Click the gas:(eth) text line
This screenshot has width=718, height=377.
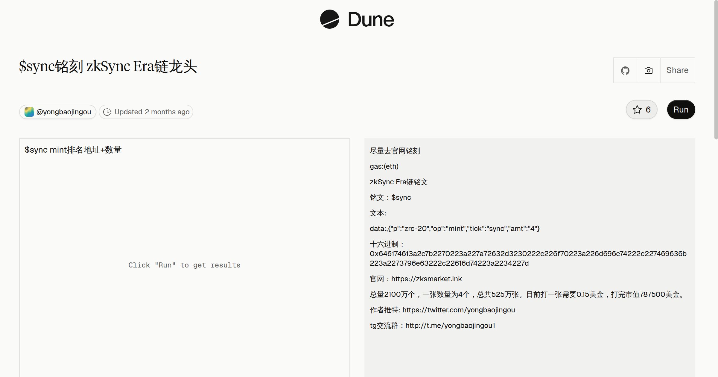pos(384,166)
